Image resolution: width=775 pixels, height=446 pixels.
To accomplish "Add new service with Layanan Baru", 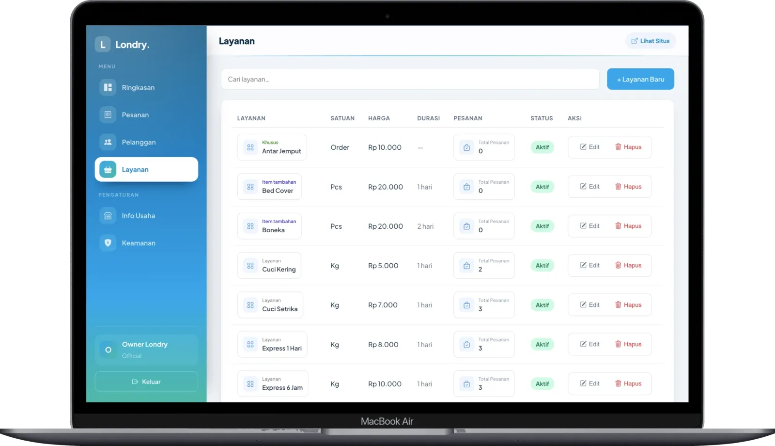I will tap(640, 79).
